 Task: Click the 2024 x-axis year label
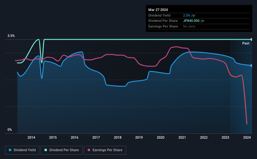[x=247, y=137]
